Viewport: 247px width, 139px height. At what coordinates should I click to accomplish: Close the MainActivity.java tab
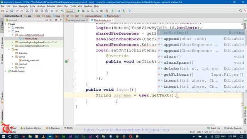coord(112,20)
